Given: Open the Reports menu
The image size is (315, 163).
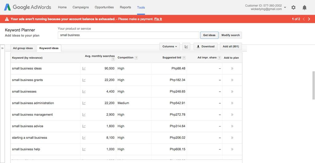Looking at the screenshot, I should coord(126,7).
